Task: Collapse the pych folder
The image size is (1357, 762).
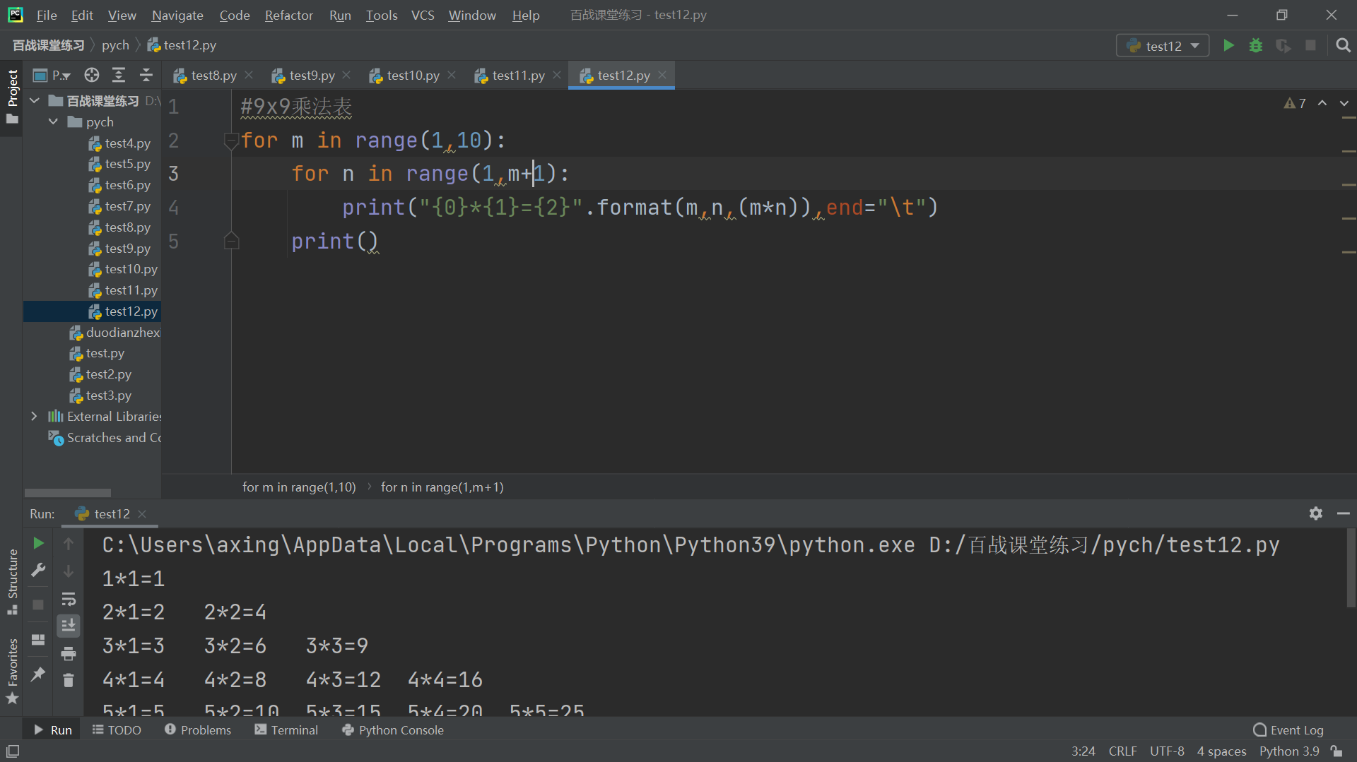Action: pyautogui.click(x=54, y=122)
